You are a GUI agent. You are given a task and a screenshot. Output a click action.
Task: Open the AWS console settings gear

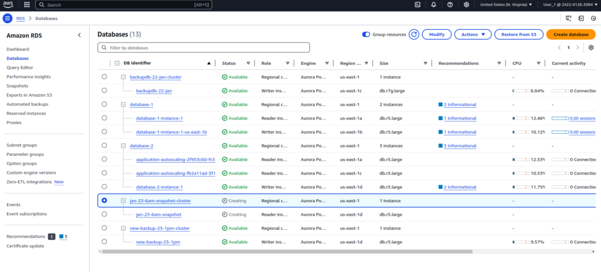click(x=466, y=5)
